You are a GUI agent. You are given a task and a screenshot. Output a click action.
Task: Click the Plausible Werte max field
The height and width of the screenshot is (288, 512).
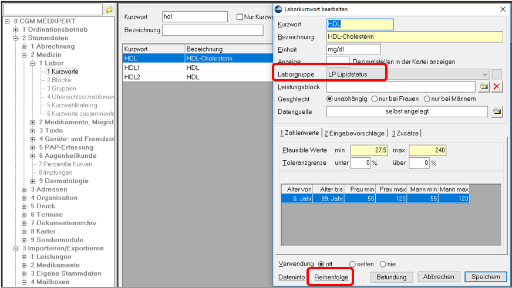pos(427,150)
